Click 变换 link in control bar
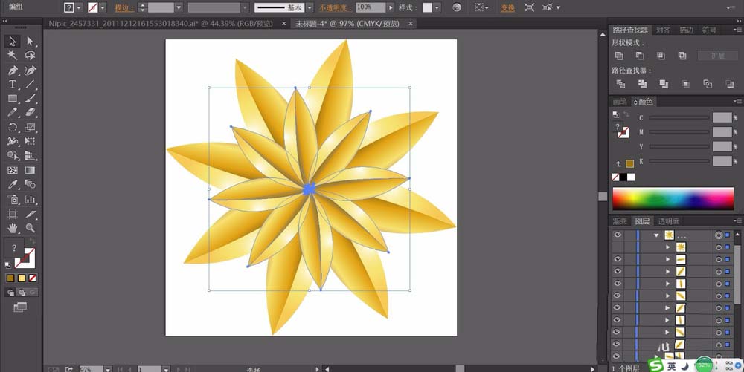Screen dimensions: 744x372 point(507,7)
